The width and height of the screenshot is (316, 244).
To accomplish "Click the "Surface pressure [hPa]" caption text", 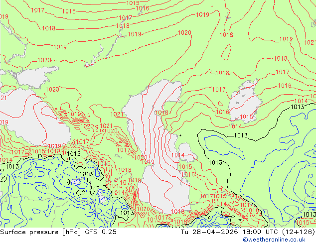I will click(41, 232).
